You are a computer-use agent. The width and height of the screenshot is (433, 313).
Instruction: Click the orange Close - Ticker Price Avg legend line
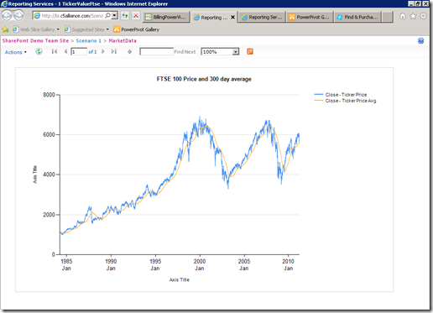(319, 101)
